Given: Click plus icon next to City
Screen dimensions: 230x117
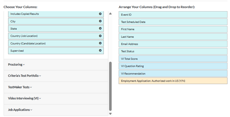Looking at the screenshot, I should click(100, 21).
